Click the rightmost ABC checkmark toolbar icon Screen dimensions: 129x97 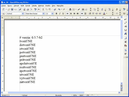pos(124,9)
